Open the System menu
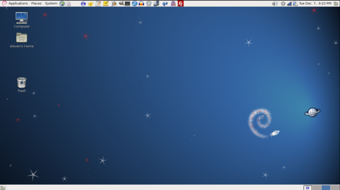Image resolution: width=340 pixels, height=190 pixels. (x=51, y=3)
